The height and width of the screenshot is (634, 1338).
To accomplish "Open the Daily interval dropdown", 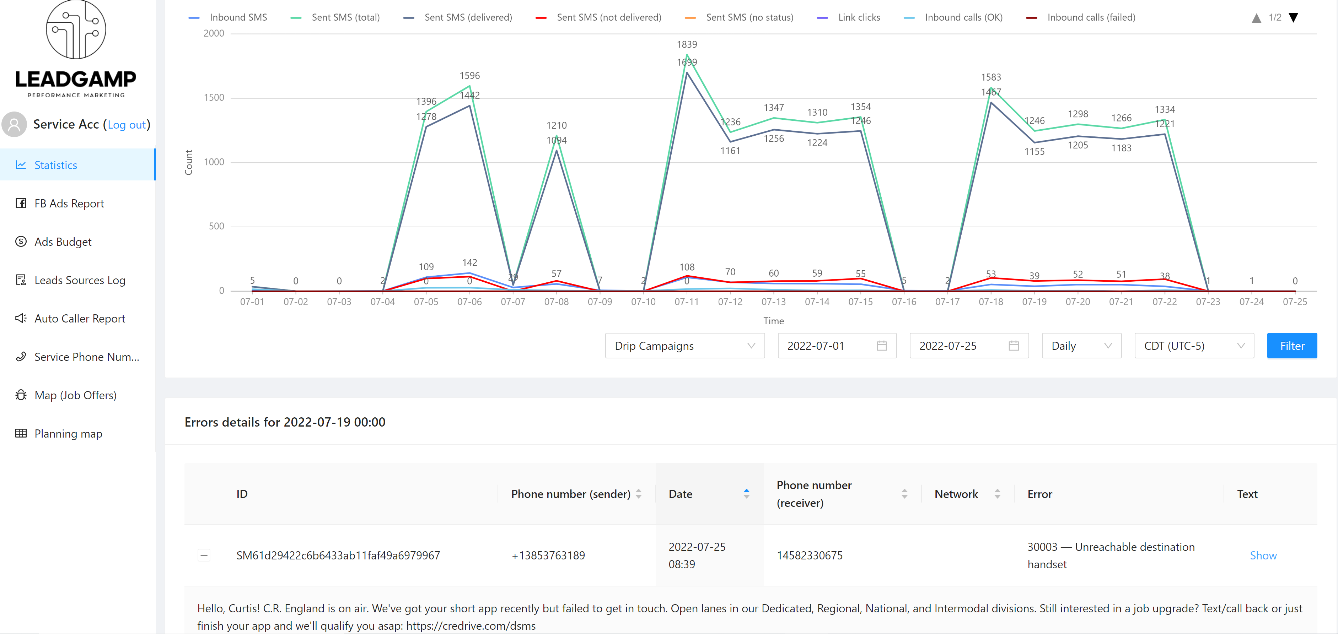I will pos(1081,346).
